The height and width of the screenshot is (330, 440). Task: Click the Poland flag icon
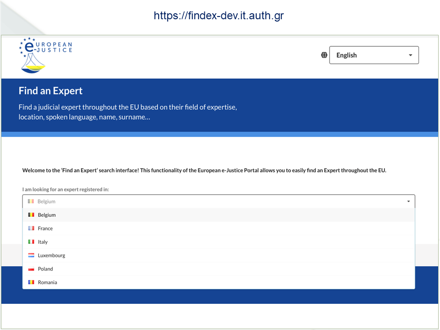31,269
